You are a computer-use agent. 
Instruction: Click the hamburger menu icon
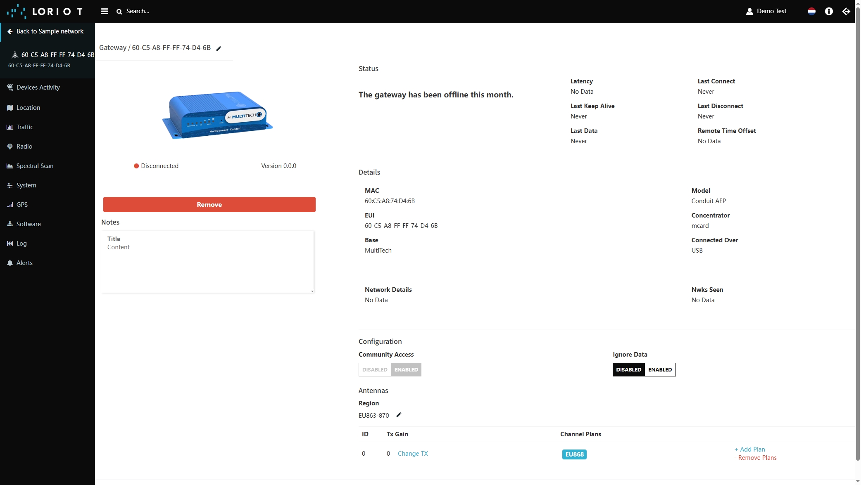click(105, 11)
